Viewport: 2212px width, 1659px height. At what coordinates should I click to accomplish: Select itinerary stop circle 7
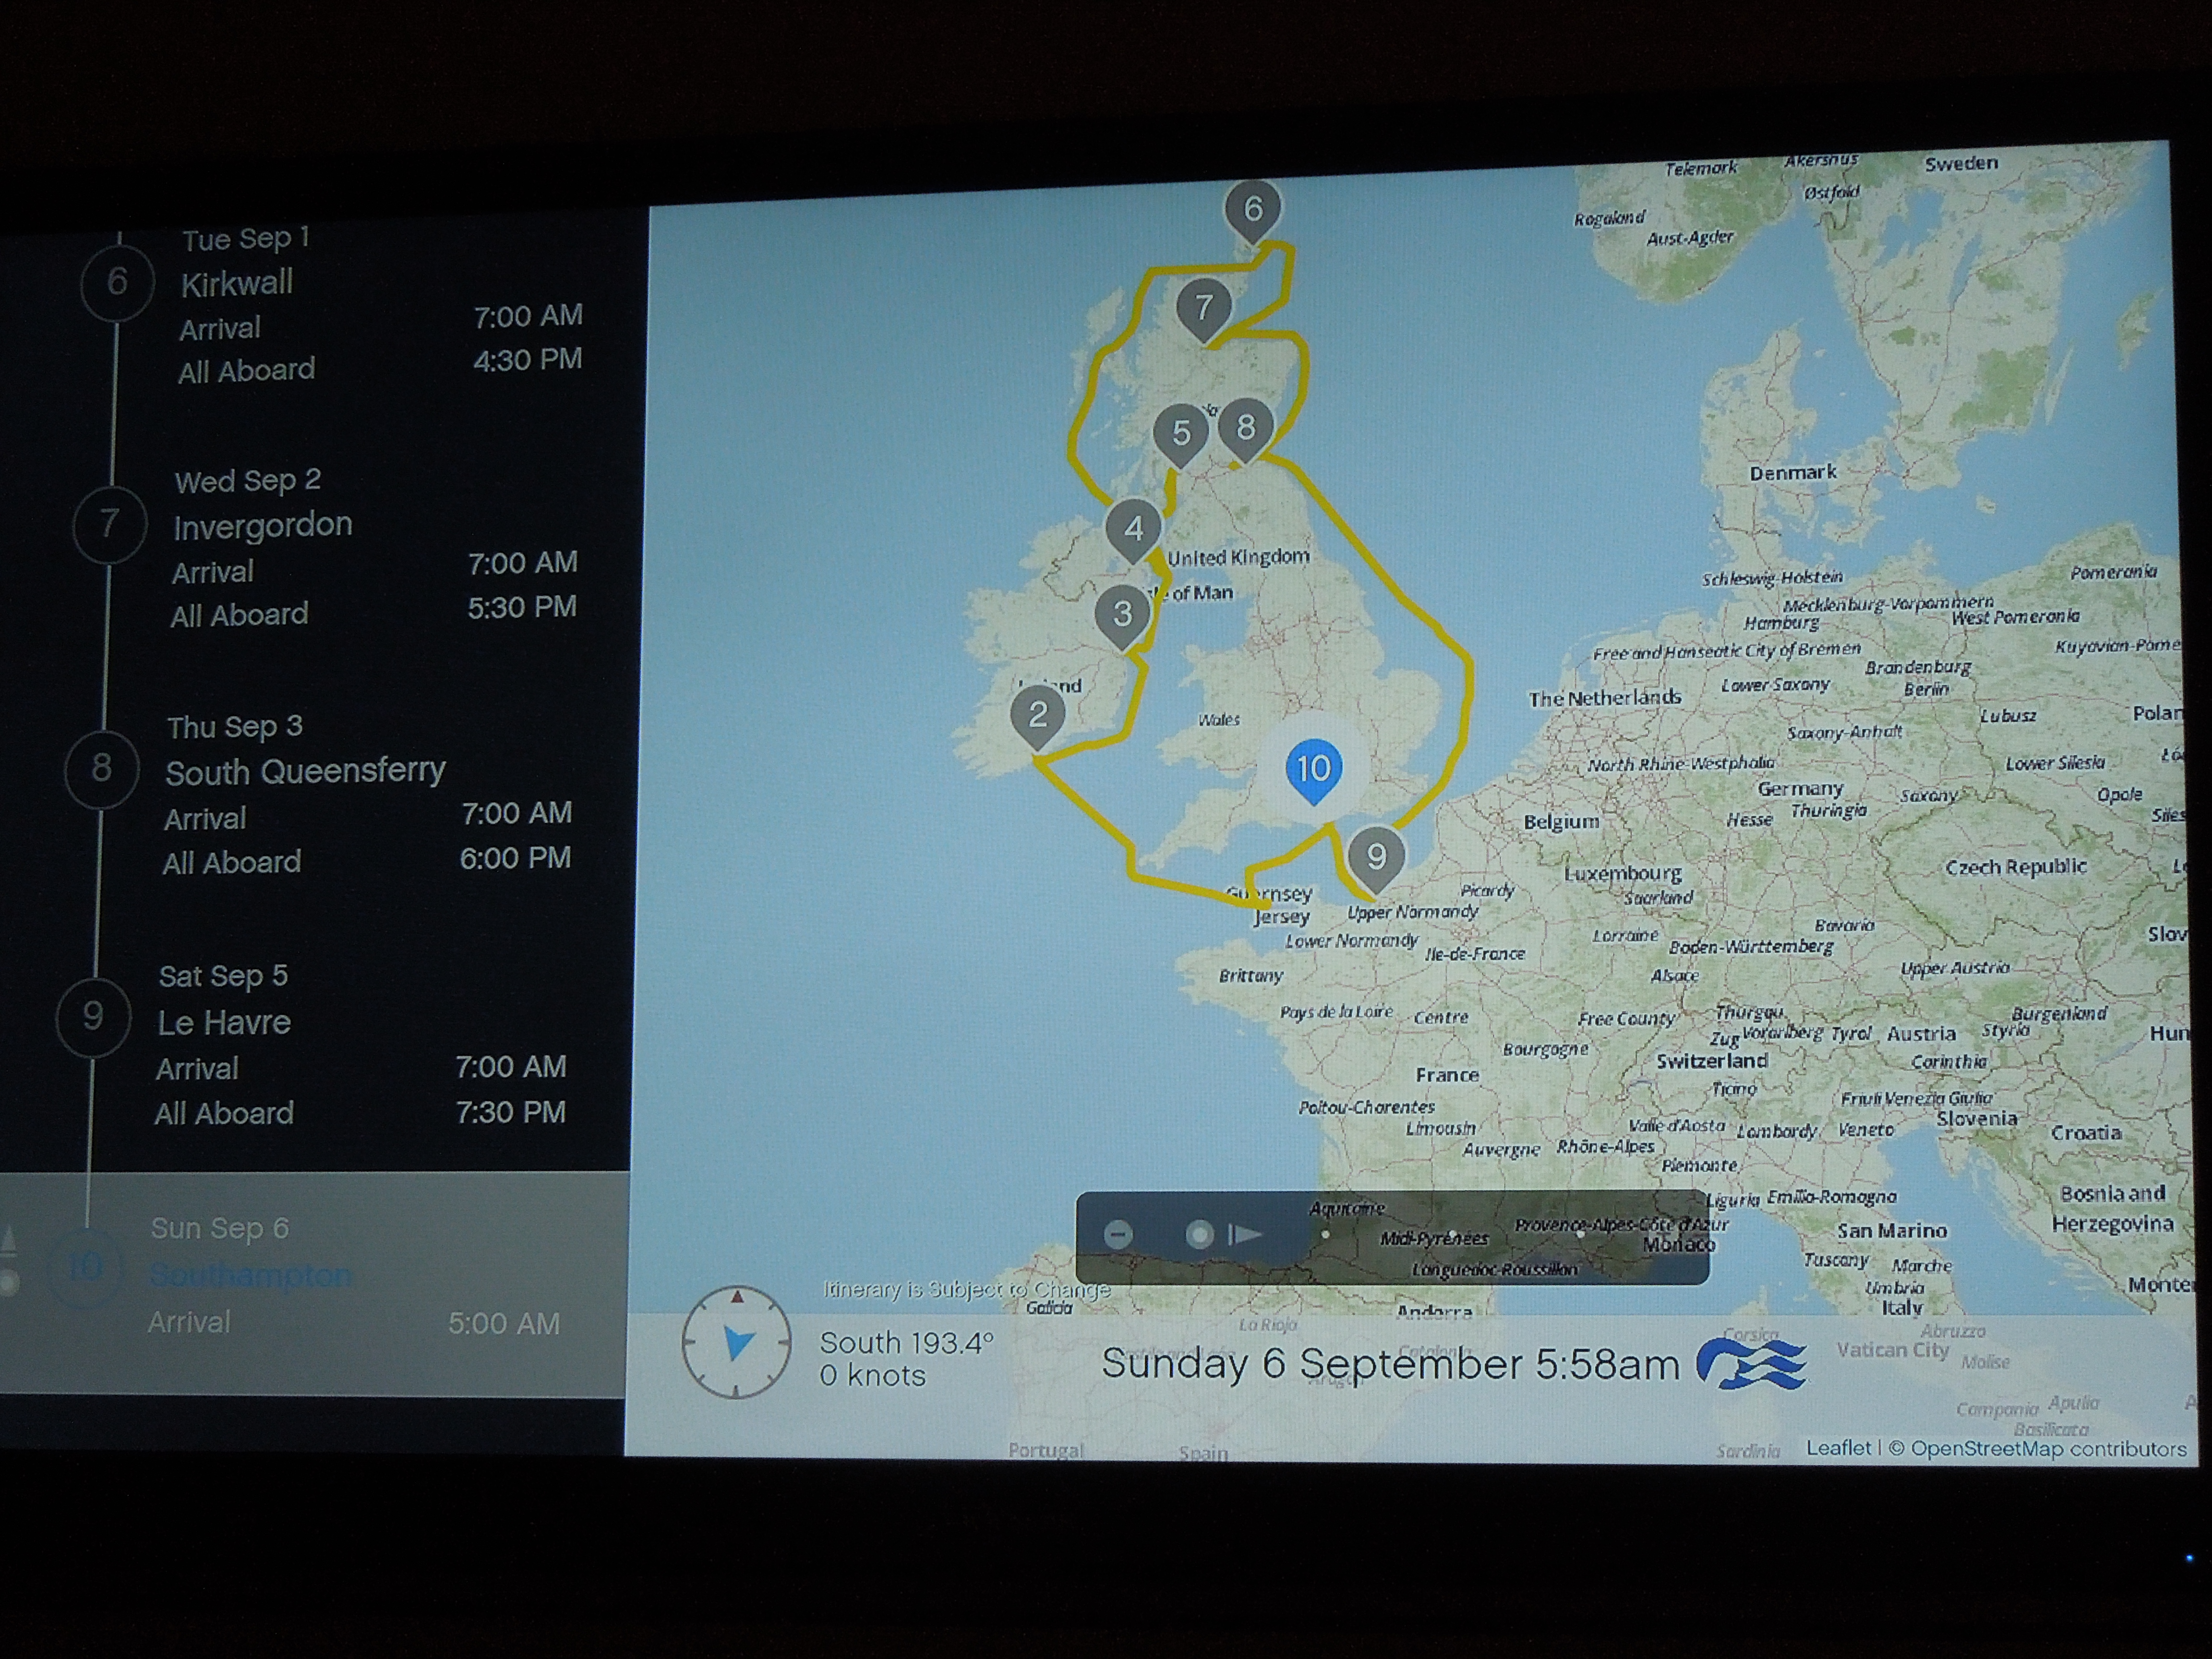point(110,524)
